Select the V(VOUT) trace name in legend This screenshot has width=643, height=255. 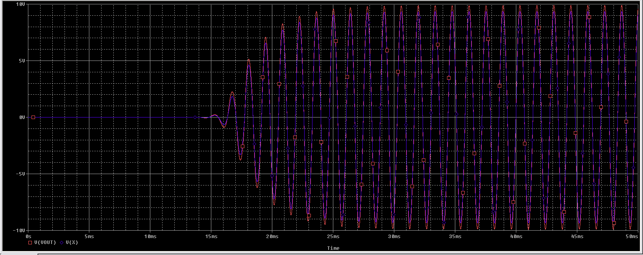[x=45, y=242]
